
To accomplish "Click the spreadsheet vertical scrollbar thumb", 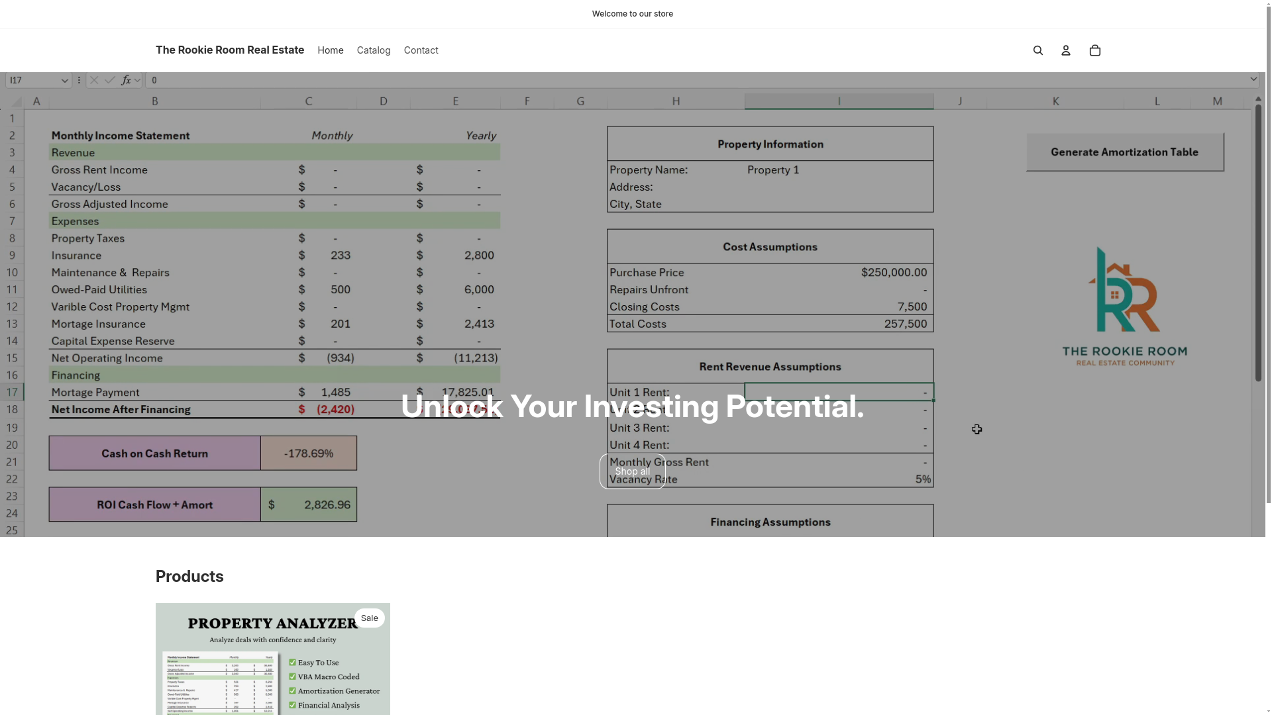I will pyautogui.click(x=1258, y=243).
